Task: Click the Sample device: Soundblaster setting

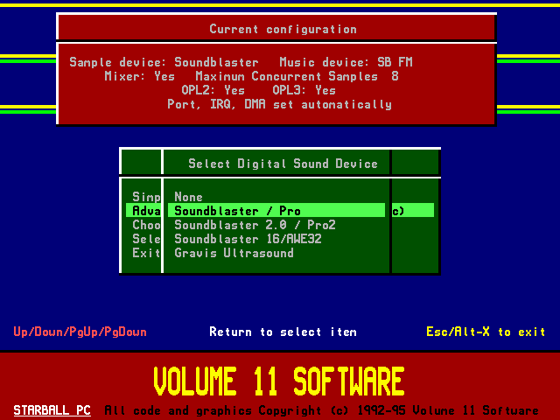Action: click(164, 62)
